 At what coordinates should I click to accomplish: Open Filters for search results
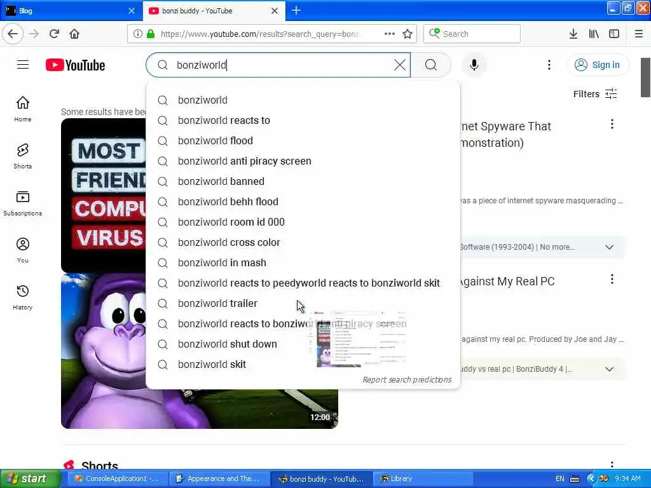(595, 94)
